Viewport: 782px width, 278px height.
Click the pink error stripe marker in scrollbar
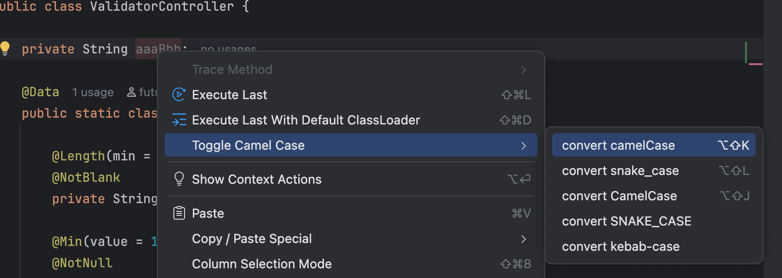(x=755, y=64)
